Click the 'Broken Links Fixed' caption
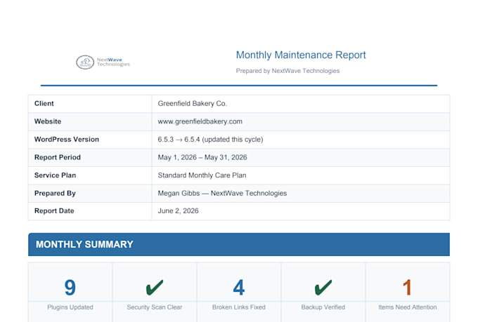Image resolution: width=478 pixels, height=322 pixels. pos(239,307)
